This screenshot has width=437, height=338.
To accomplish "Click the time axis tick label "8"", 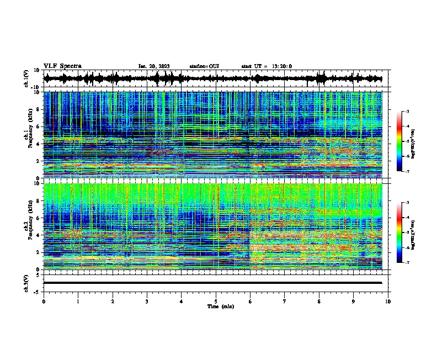I will click(319, 302).
